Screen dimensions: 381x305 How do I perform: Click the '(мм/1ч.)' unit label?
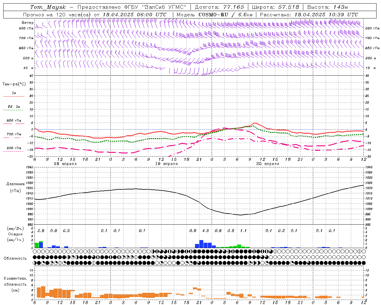pos(15,239)
